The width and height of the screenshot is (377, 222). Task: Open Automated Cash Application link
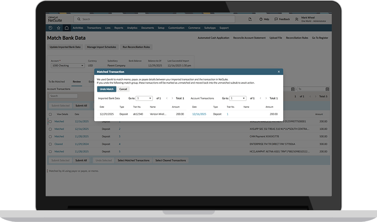pos(213,38)
